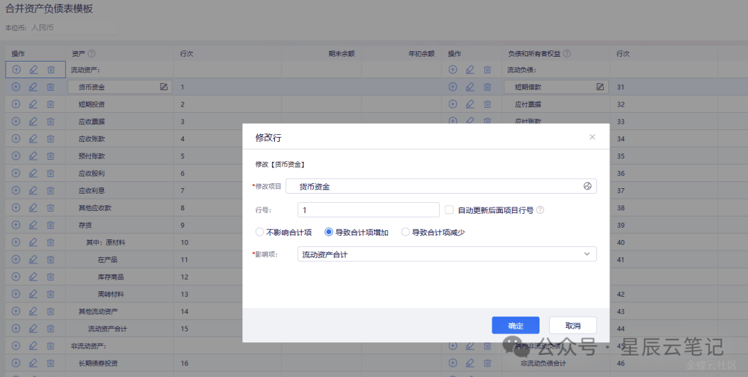Click the edit icon inside 货币资金 cell
The height and width of the screenshot is (377, 748).
(x=163, y=86)
